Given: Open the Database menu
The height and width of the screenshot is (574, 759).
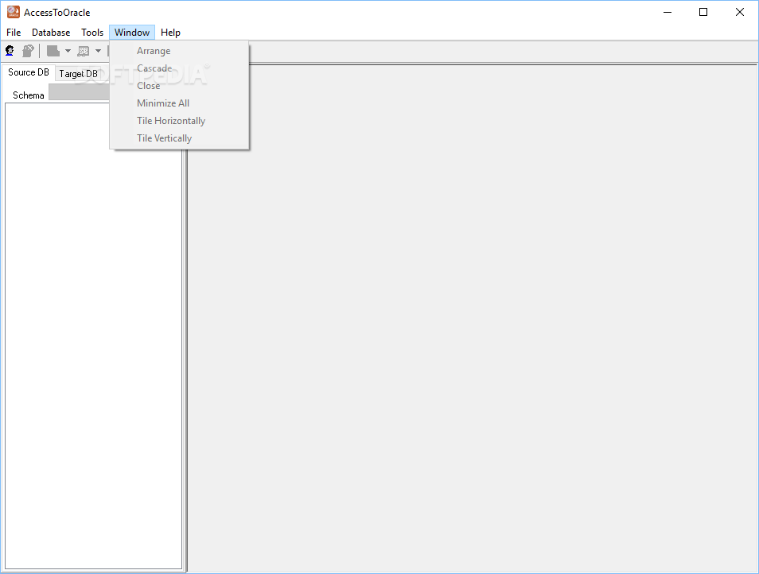Looking at the screenshot, I should tap(51, 33).
